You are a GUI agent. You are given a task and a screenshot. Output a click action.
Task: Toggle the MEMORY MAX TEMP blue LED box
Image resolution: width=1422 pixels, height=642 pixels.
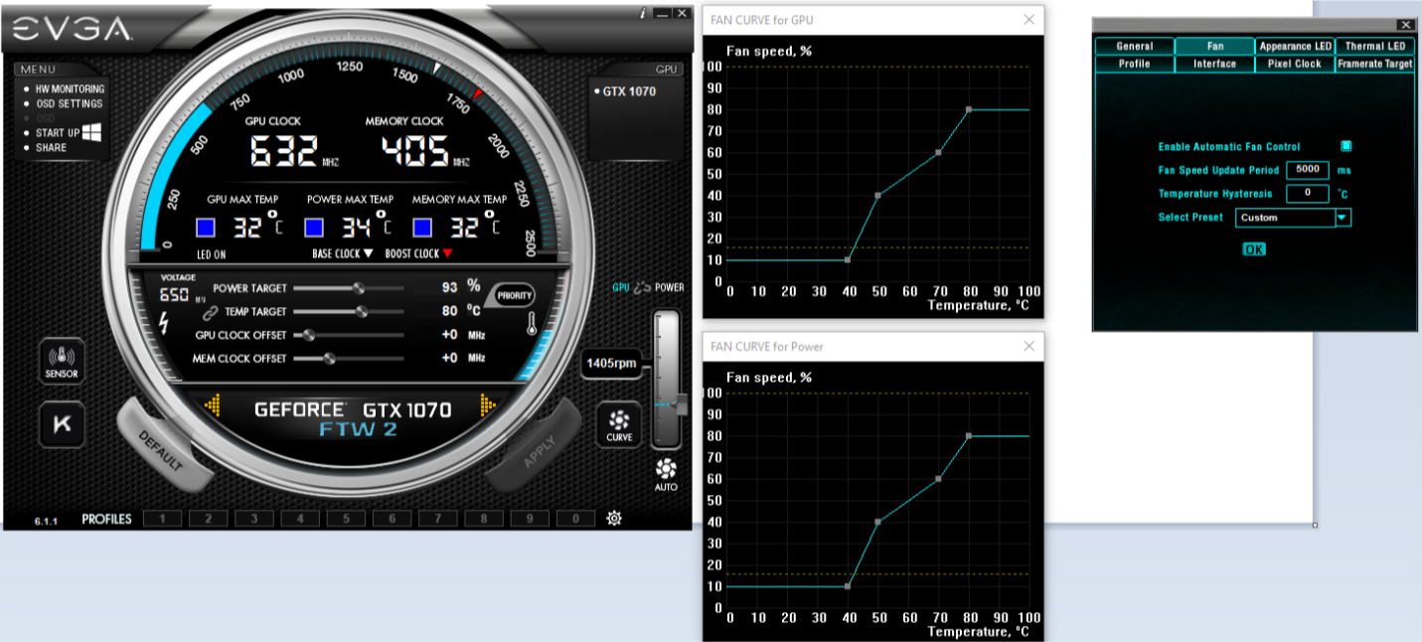(422, 228)
